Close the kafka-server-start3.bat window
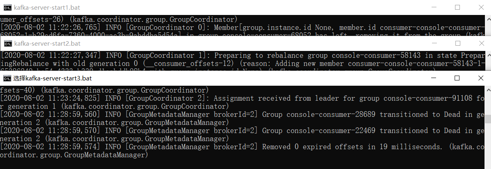Screen dimensions: 491x169 (x=481, y=78)
